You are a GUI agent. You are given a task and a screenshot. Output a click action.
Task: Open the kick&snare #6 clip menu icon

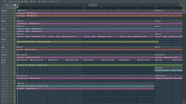(67, 60)
